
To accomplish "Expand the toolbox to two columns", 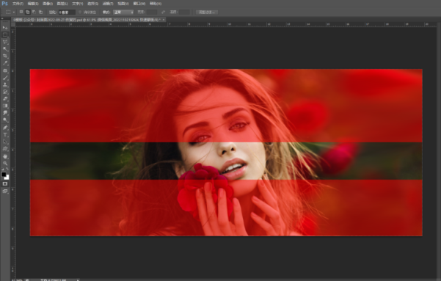I will click(x=2, y=18).
